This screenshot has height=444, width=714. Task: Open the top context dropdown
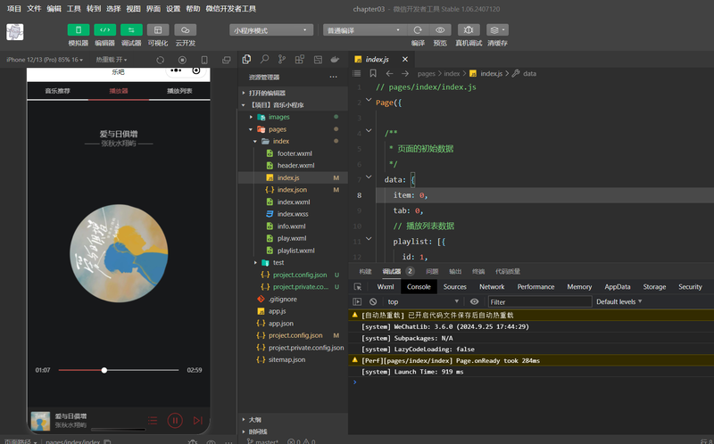point(423,301)
